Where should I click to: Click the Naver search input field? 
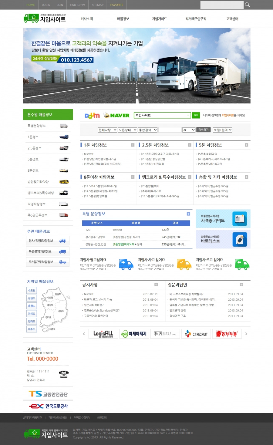[160, 115]
